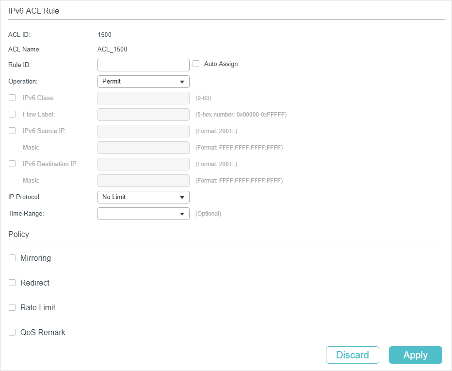This screenshot has width=452, height=371.
Task: Tick the IPv6 Class checkbox
Action: (12, 98)
